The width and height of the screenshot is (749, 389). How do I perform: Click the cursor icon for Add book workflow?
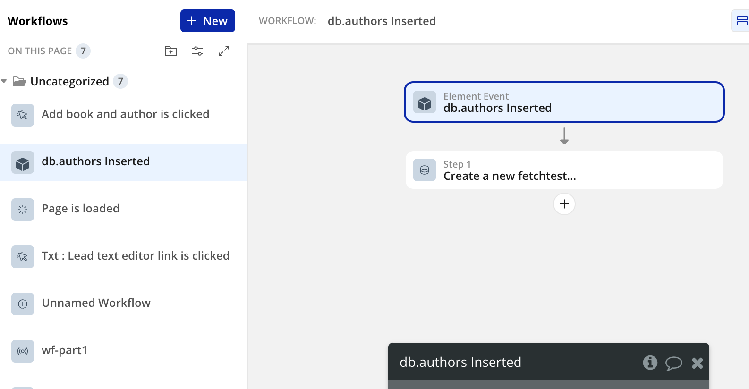coord(23,115)
